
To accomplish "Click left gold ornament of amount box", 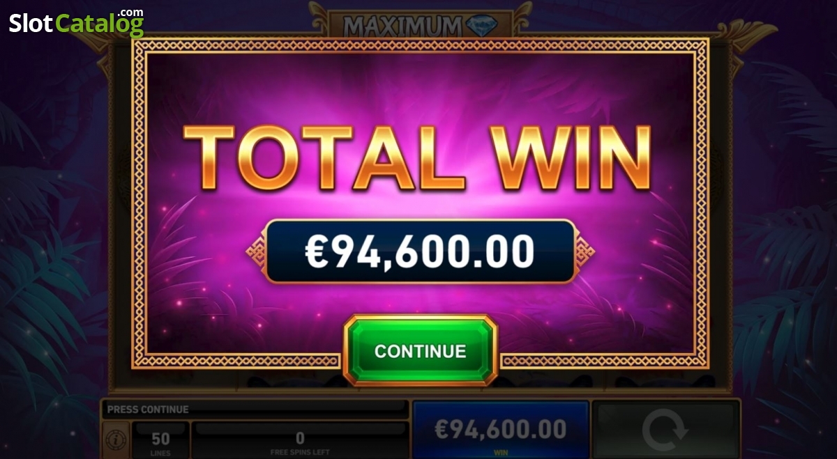I will point(256,251).
